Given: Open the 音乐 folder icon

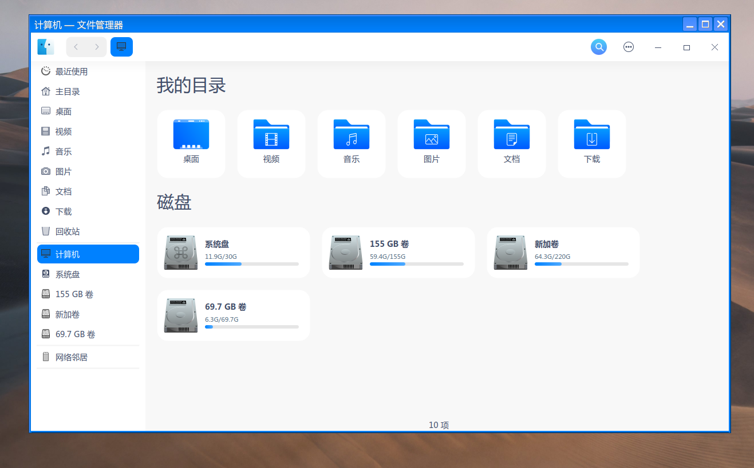Looking at the screenshot, I should 352,135.
